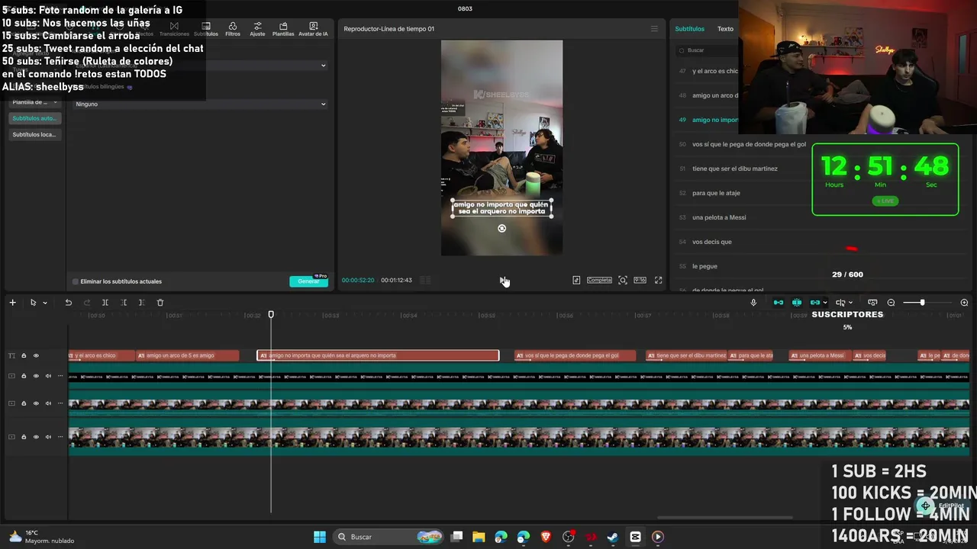Click the focus frame icon in the player
Screen dimensions: 977x549
pos(623,280)
